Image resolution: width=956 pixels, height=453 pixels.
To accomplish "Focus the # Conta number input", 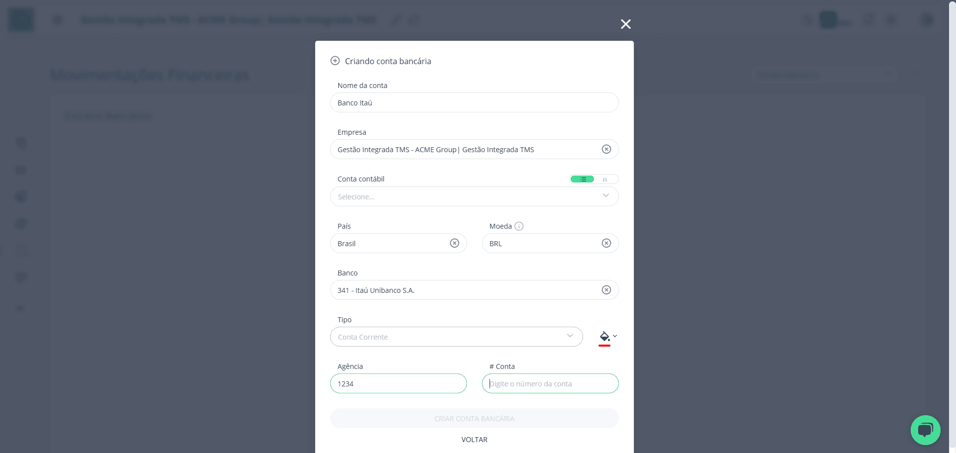I will point(550,383).
